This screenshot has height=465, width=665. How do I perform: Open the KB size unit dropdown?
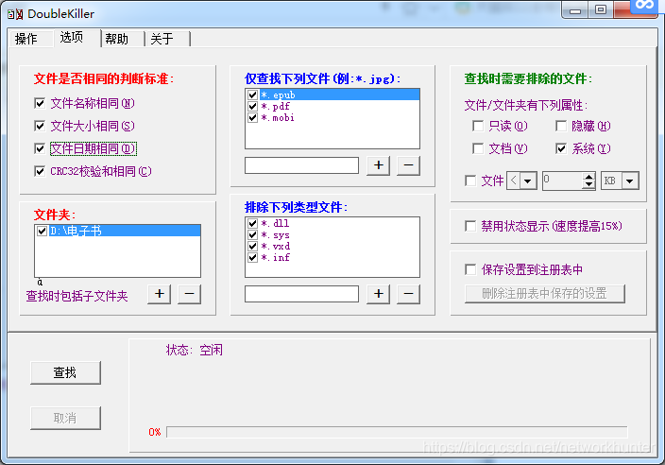tap(630, 181)
